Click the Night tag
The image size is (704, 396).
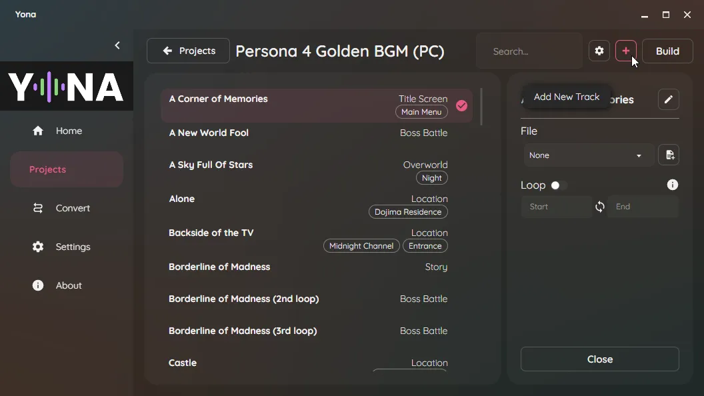click(x=431, y=178)
